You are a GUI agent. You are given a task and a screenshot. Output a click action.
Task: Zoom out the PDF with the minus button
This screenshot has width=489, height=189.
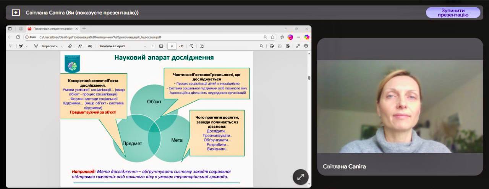[145, 46]
